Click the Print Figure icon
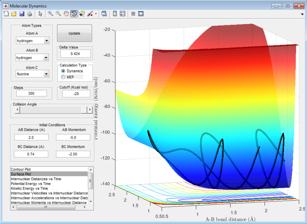The height and width of the screenshot is (224, 307). click(29, 13)
